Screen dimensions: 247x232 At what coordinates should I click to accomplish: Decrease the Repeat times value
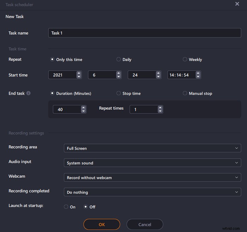point(160,111)
